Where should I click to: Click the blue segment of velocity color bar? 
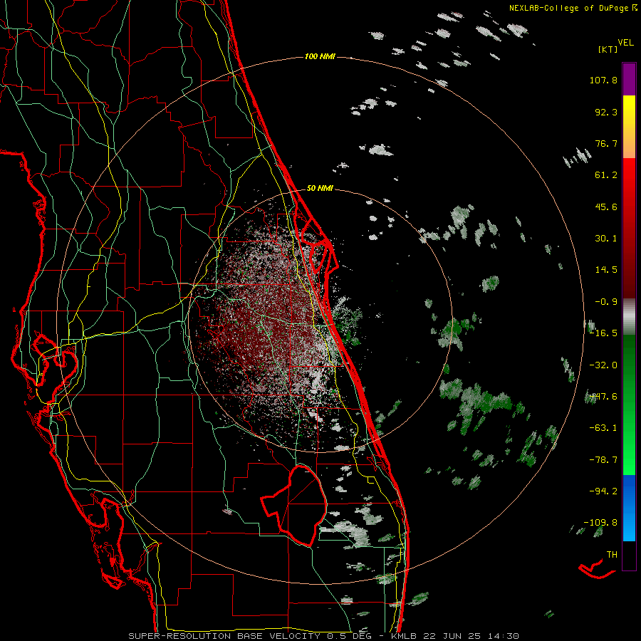[x=629, y=508]
